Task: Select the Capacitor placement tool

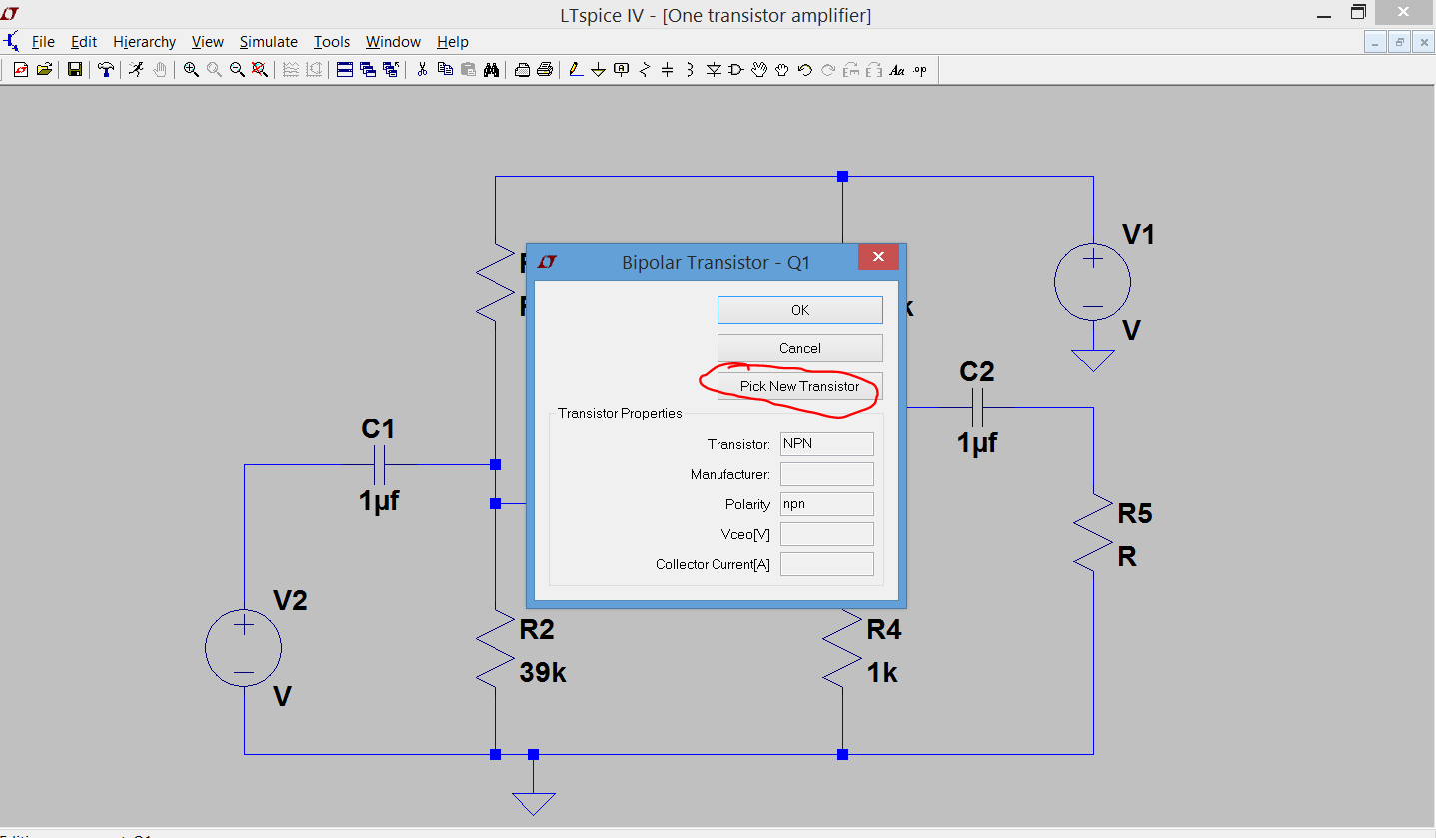Action: pyautogui.click(x=667, y=70)
